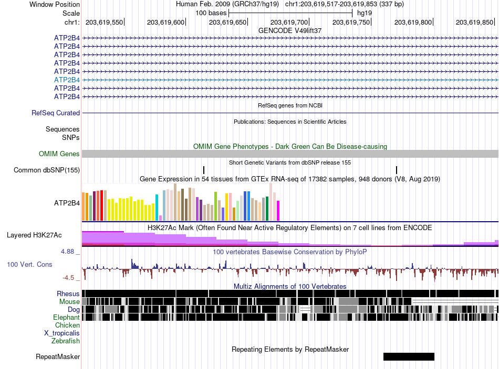Click the 100 Vert. Cons track label
Viewport: 499px width, 369px height.
pos(29,264)
